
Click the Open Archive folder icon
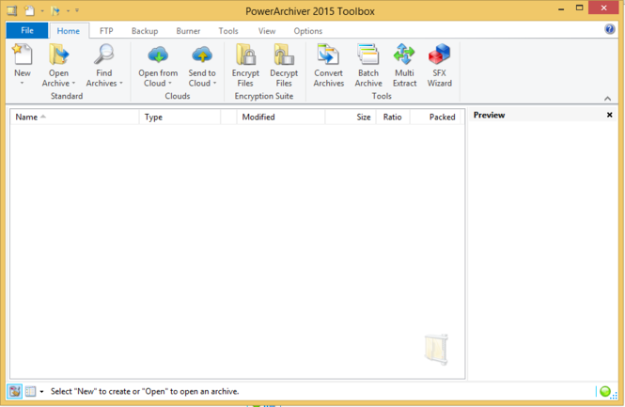[x=58, y=55]
